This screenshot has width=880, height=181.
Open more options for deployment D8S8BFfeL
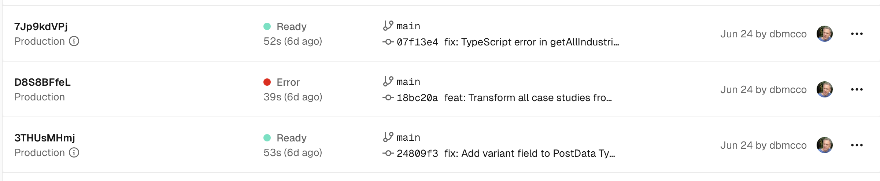(x=857, y=89)
